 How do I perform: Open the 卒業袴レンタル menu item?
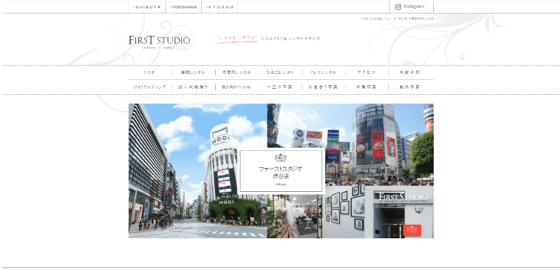pyautogui.click(x=237, y=72)
